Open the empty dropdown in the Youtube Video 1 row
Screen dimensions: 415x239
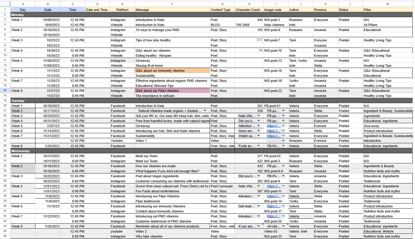point(283,141)
